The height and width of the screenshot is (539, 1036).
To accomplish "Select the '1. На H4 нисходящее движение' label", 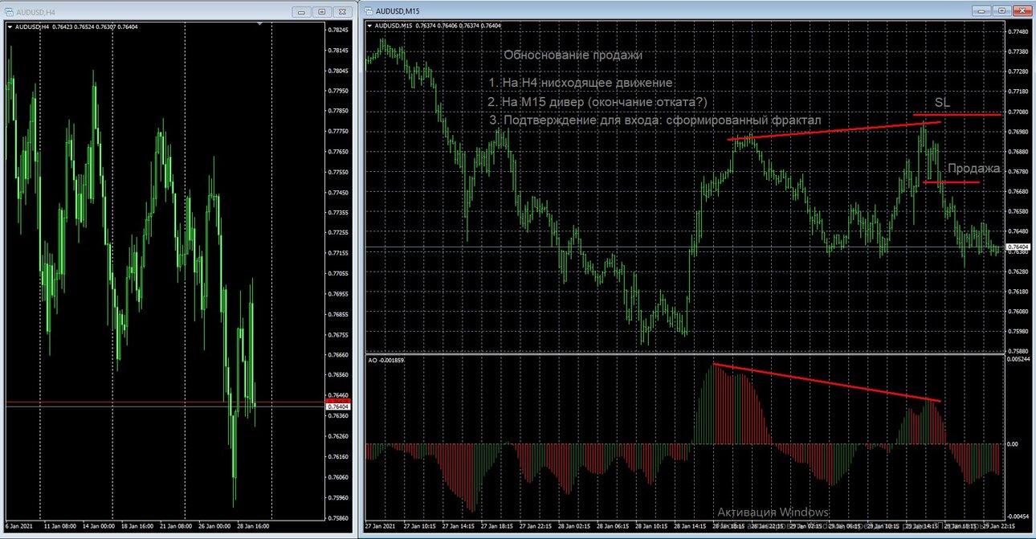I will tap(581, 83).
